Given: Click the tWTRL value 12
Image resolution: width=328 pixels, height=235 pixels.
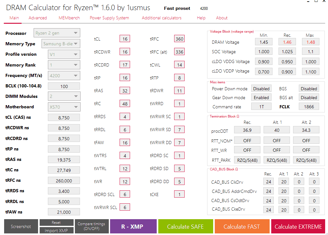Looking at the screenshot, I should point(125,168).
